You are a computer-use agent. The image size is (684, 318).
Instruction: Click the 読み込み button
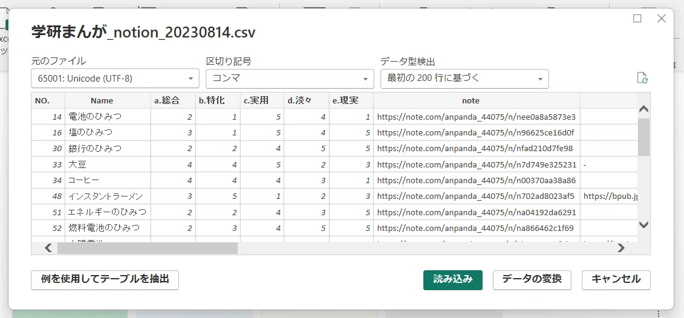pos(453,280)
